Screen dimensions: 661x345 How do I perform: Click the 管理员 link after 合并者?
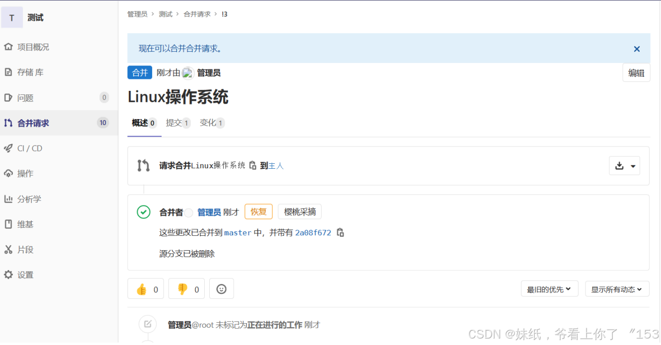coord(209,212)
